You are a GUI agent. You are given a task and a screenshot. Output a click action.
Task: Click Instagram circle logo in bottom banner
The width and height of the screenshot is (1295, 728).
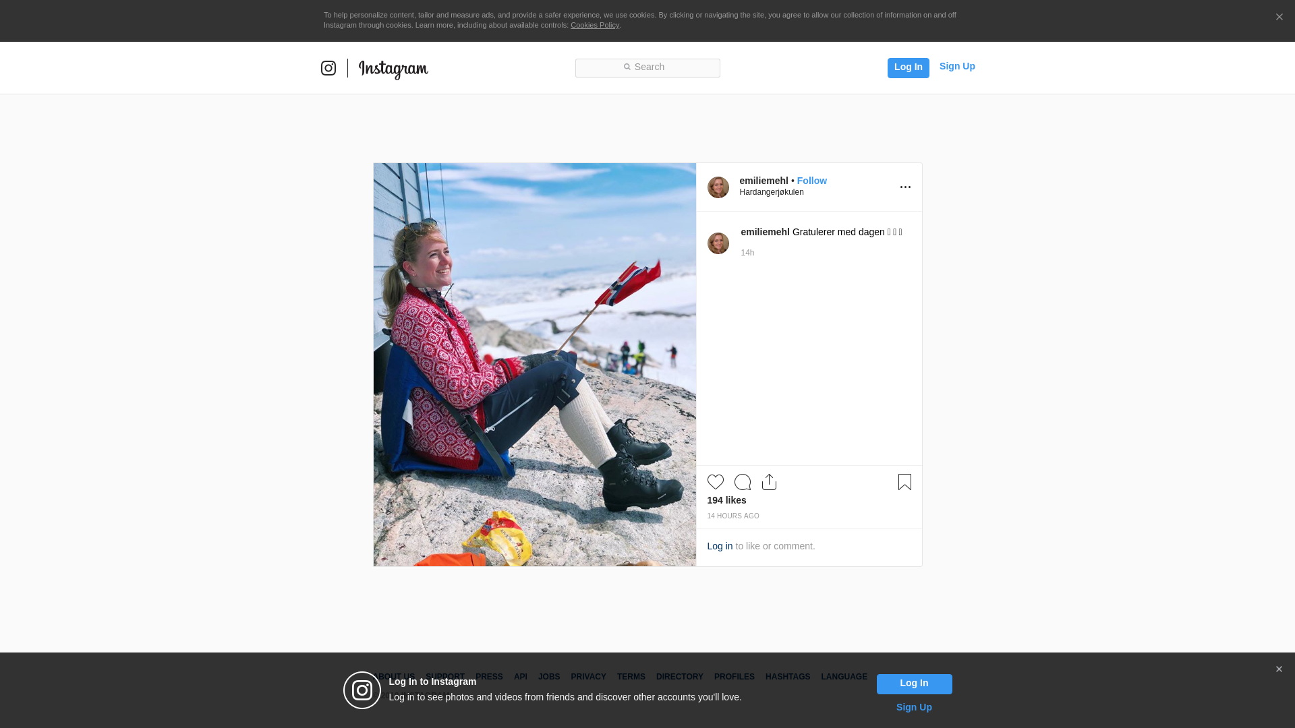(362, 690)
